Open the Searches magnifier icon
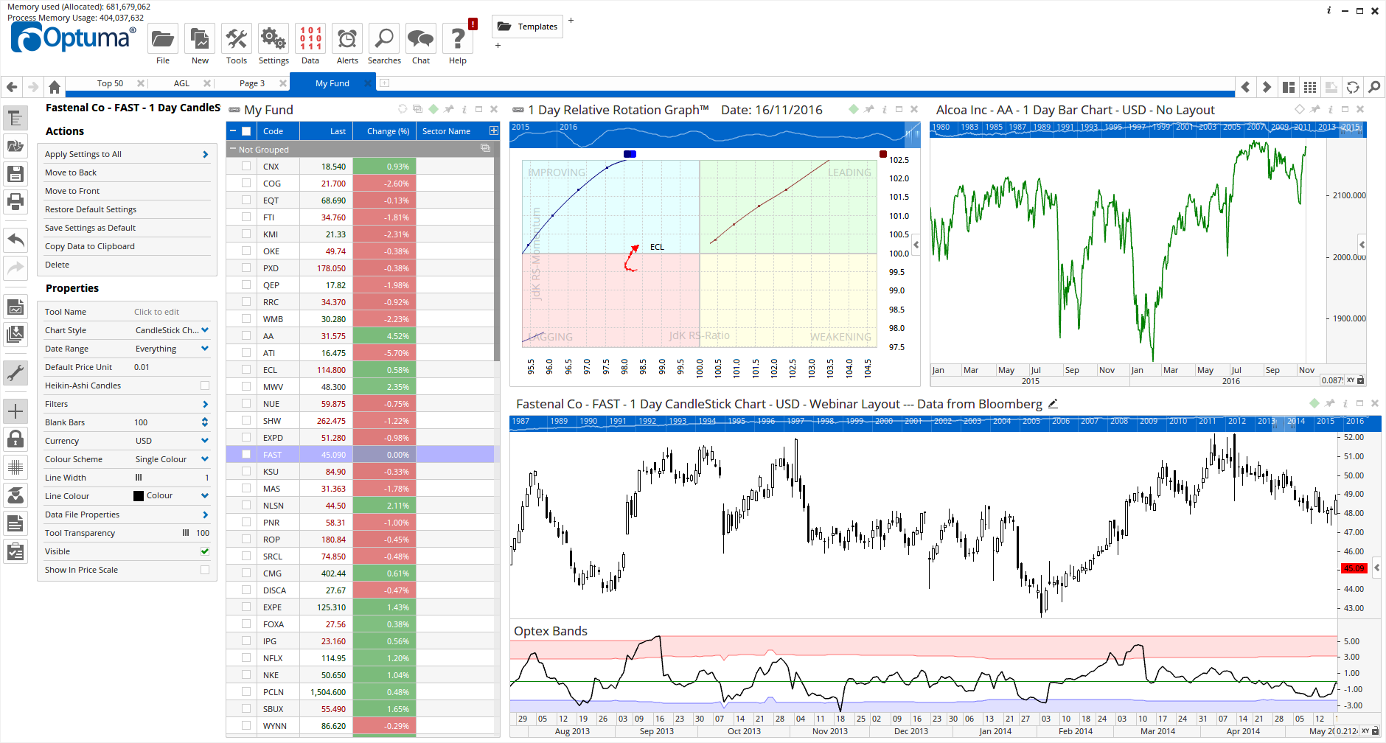The image size is (1386, 743). tap(384, 39)
